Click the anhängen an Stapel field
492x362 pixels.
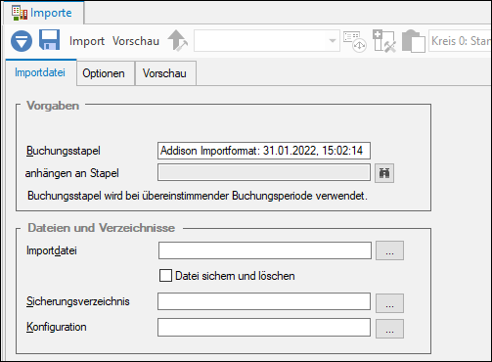click(x=264, y=172)
